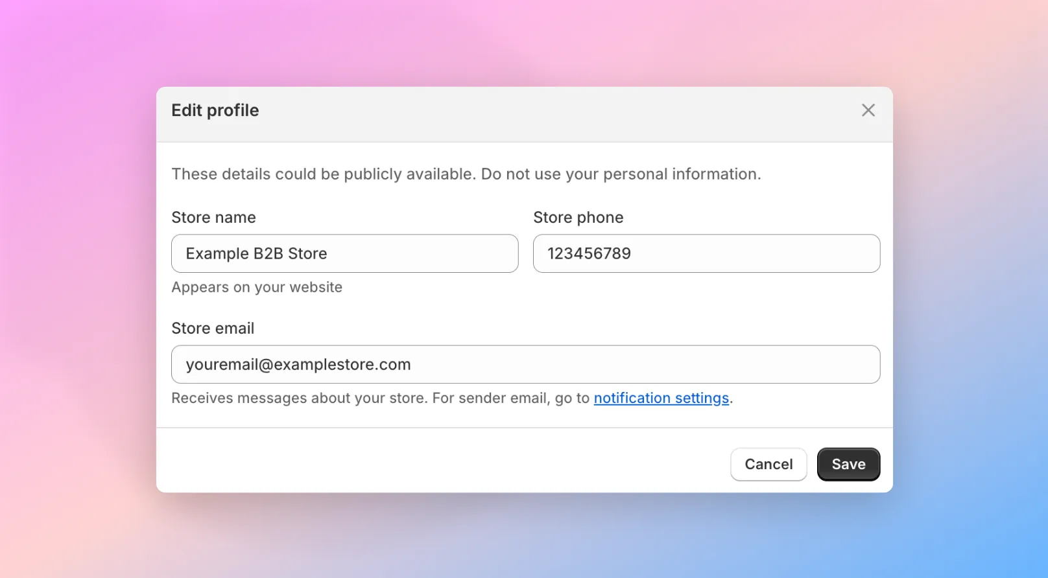Image resolution: width=1048 pixels, height=578 pixels.
Task: Click the 'Receives messages about your store' hint
Action: (452, 398)
